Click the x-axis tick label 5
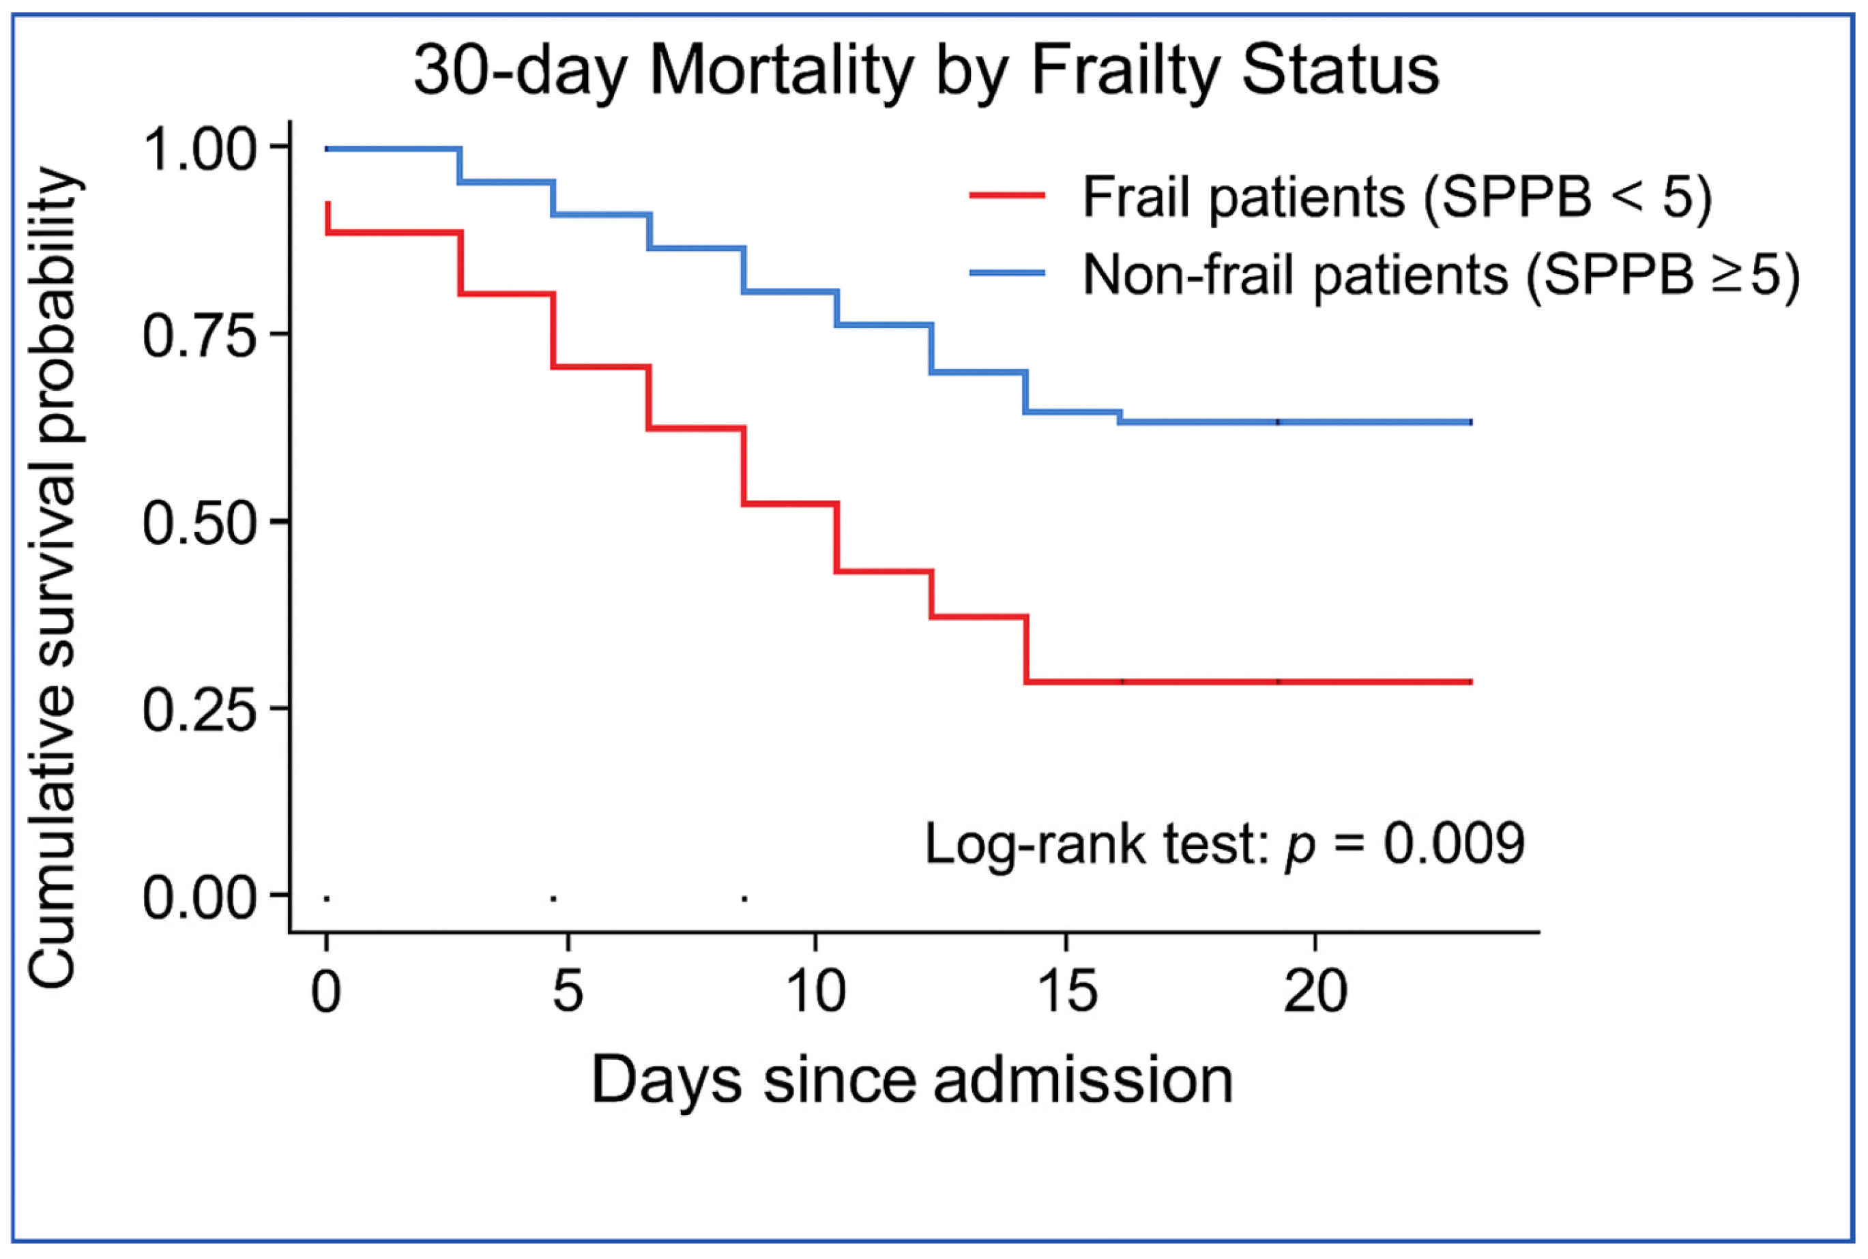Image resolution: width=1868 pixels, height=1259 pixels. [x=568, y=992]
